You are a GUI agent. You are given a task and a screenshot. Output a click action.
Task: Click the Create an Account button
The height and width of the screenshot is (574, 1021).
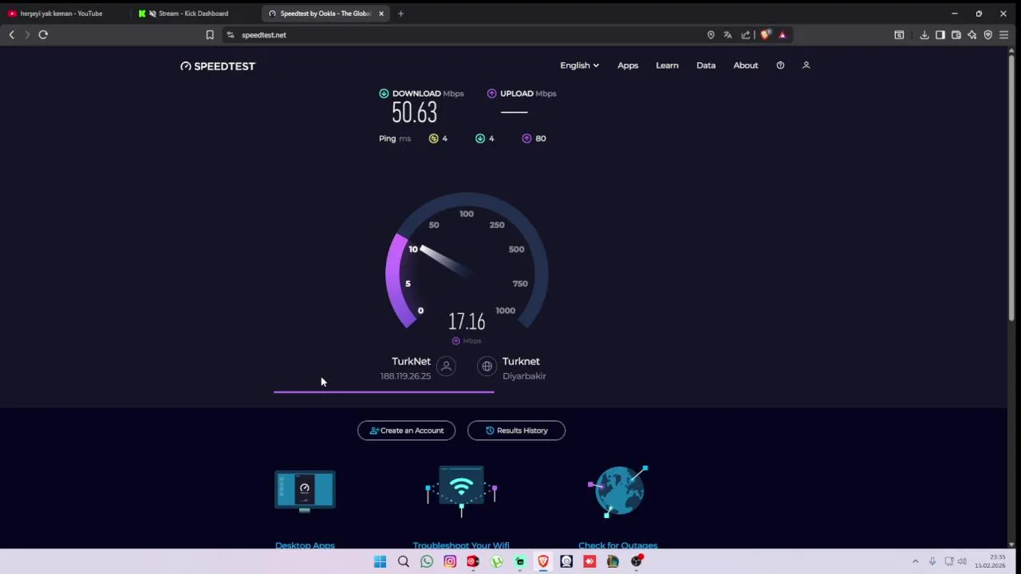[406, 431]
